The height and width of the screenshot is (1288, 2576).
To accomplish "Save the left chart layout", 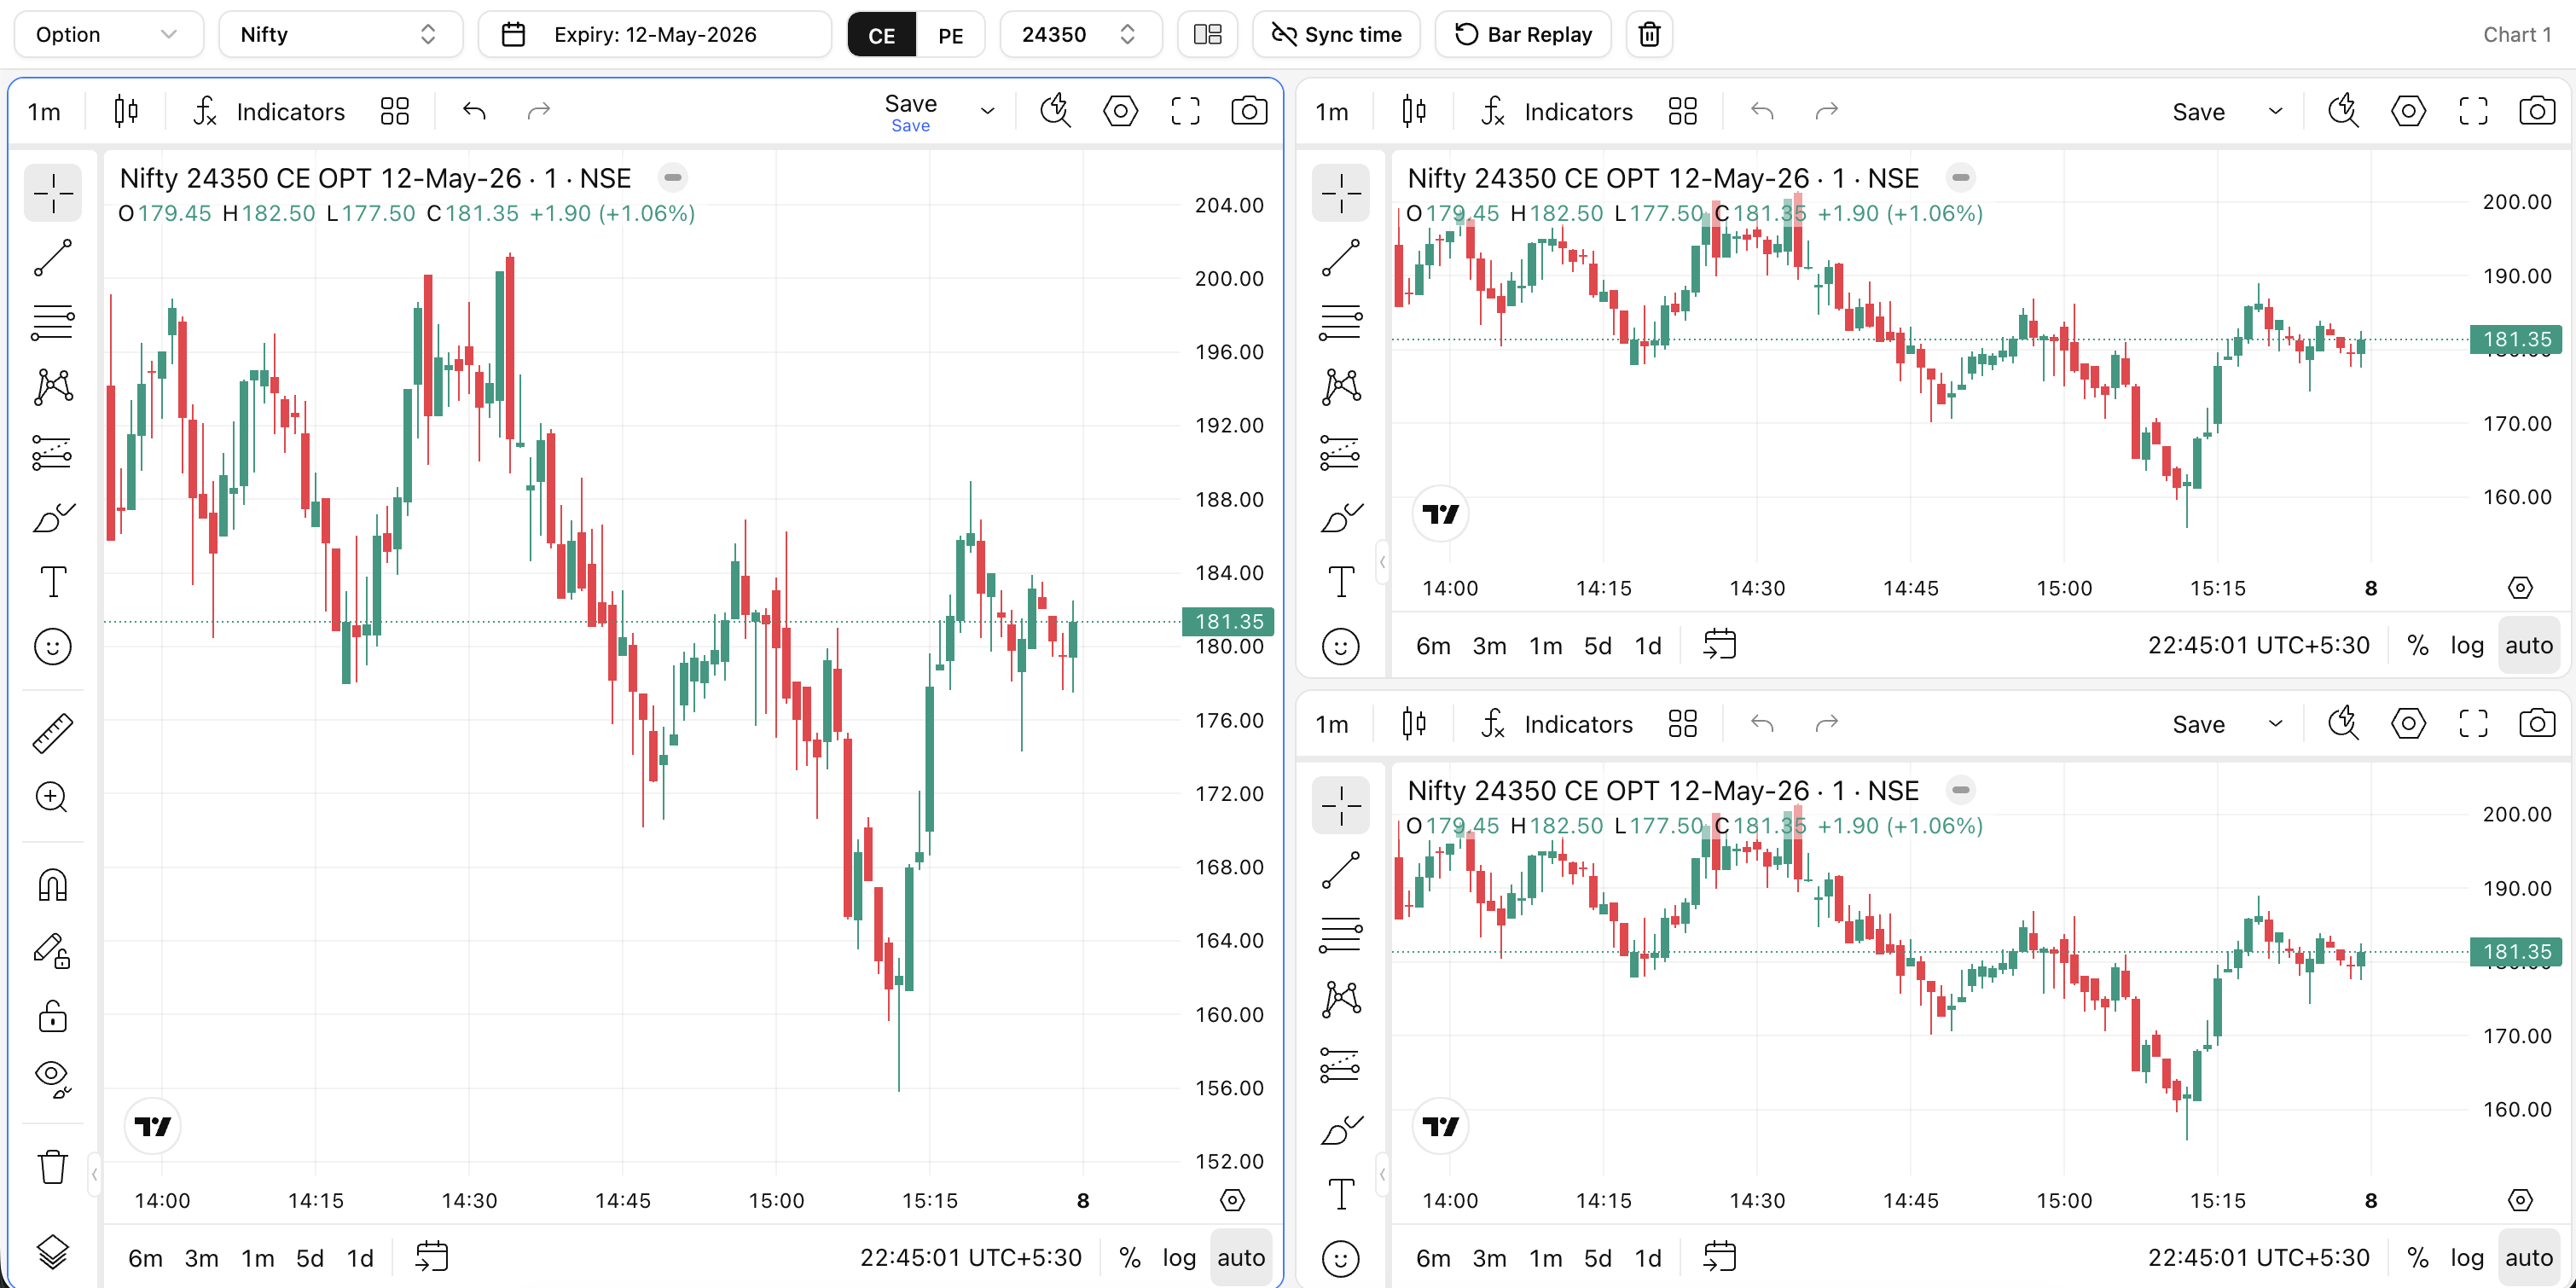I will (x=910, y=111).
